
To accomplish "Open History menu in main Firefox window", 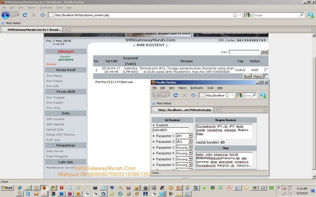I will pos(32,7).
